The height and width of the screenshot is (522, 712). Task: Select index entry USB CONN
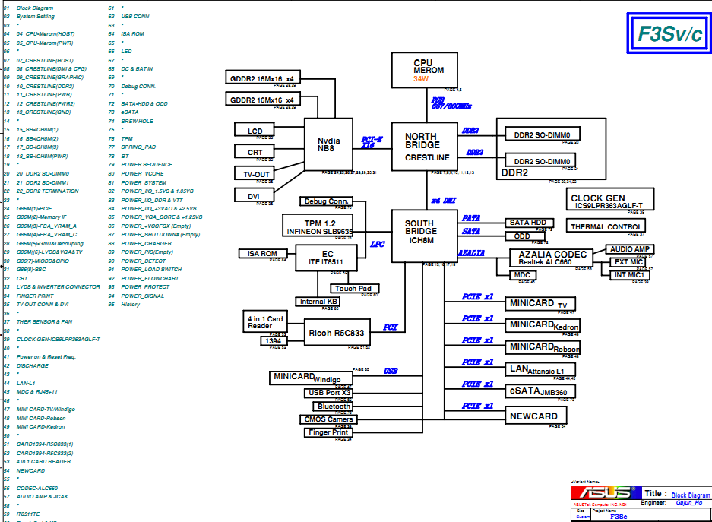(135, 17)
